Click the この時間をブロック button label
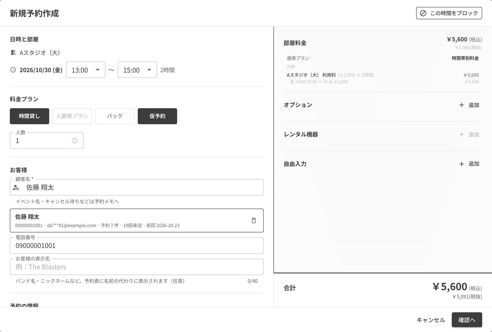The width and height of the screenshot is (492, 332). pos(454,13)
